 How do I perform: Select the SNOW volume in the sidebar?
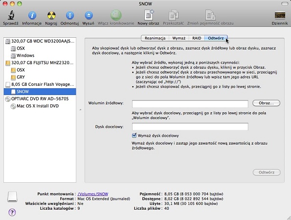point(40,92)
